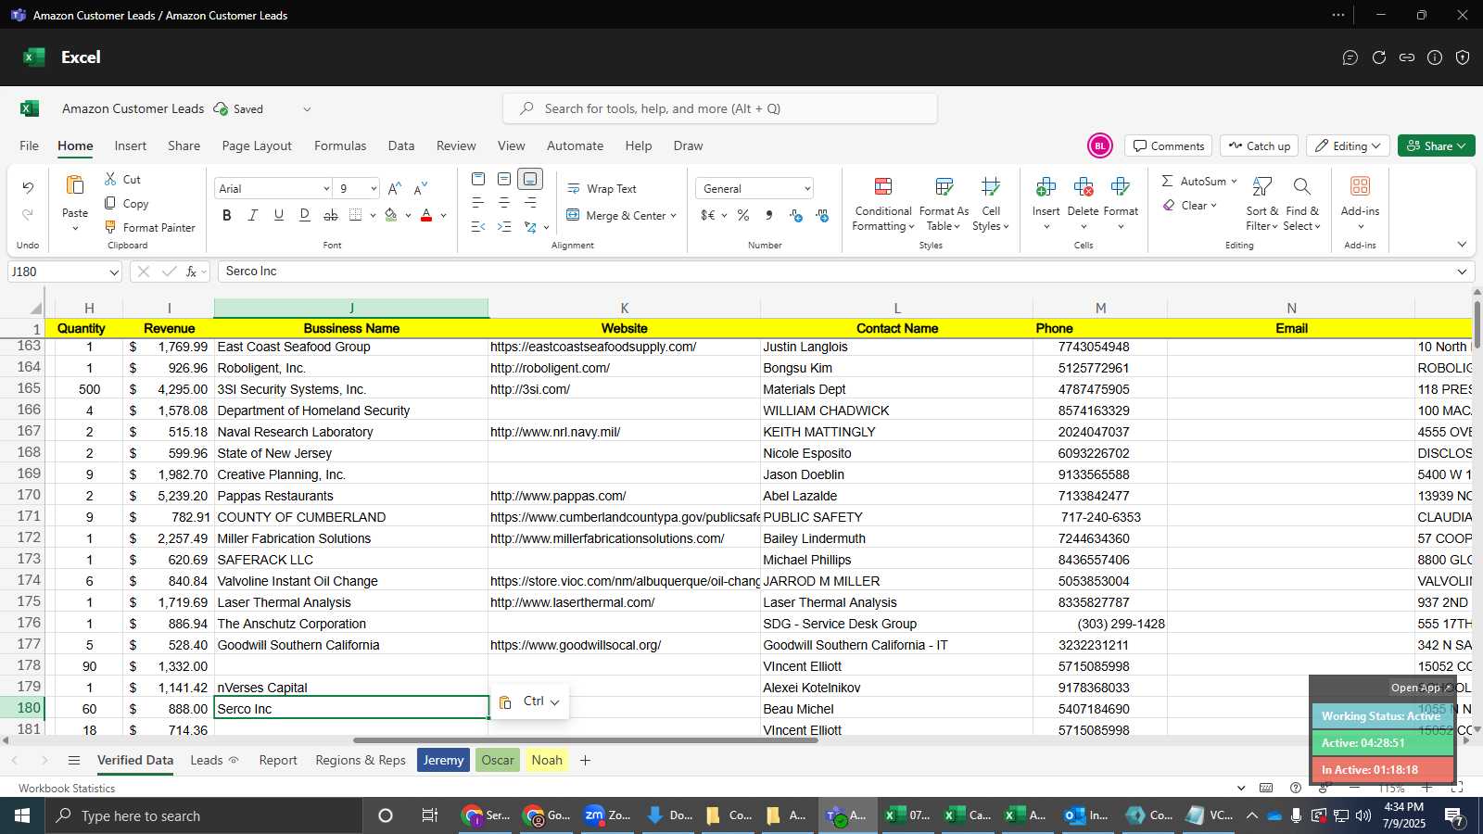Open the Comments button
This screenshot has width=1483, height=834.
click(1169, 145)
